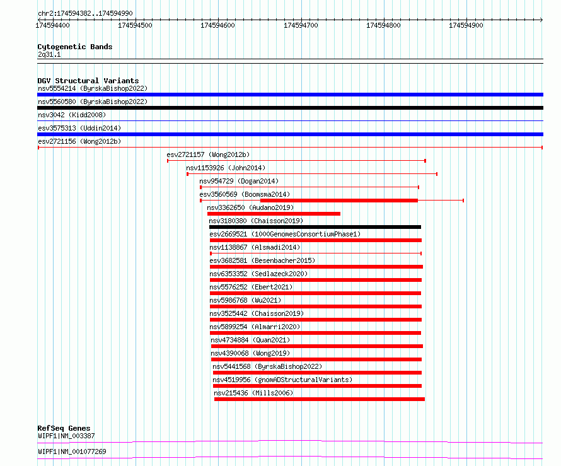Select nsv1138867 (Alsmadi2014) label
This screenshot has width=561, height=466.
pos(255,247)
